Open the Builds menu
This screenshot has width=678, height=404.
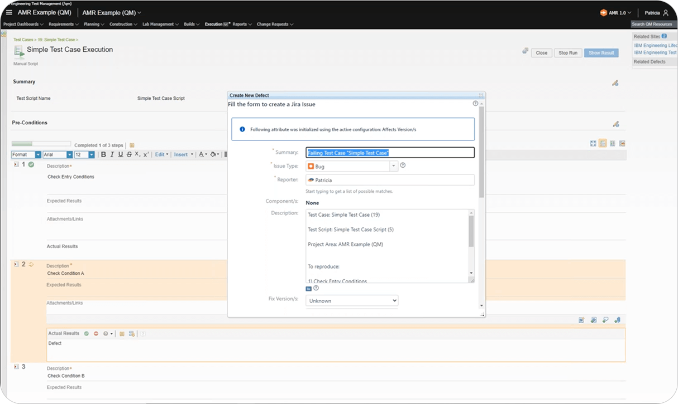pyautogui.click(x=192, y=25)
